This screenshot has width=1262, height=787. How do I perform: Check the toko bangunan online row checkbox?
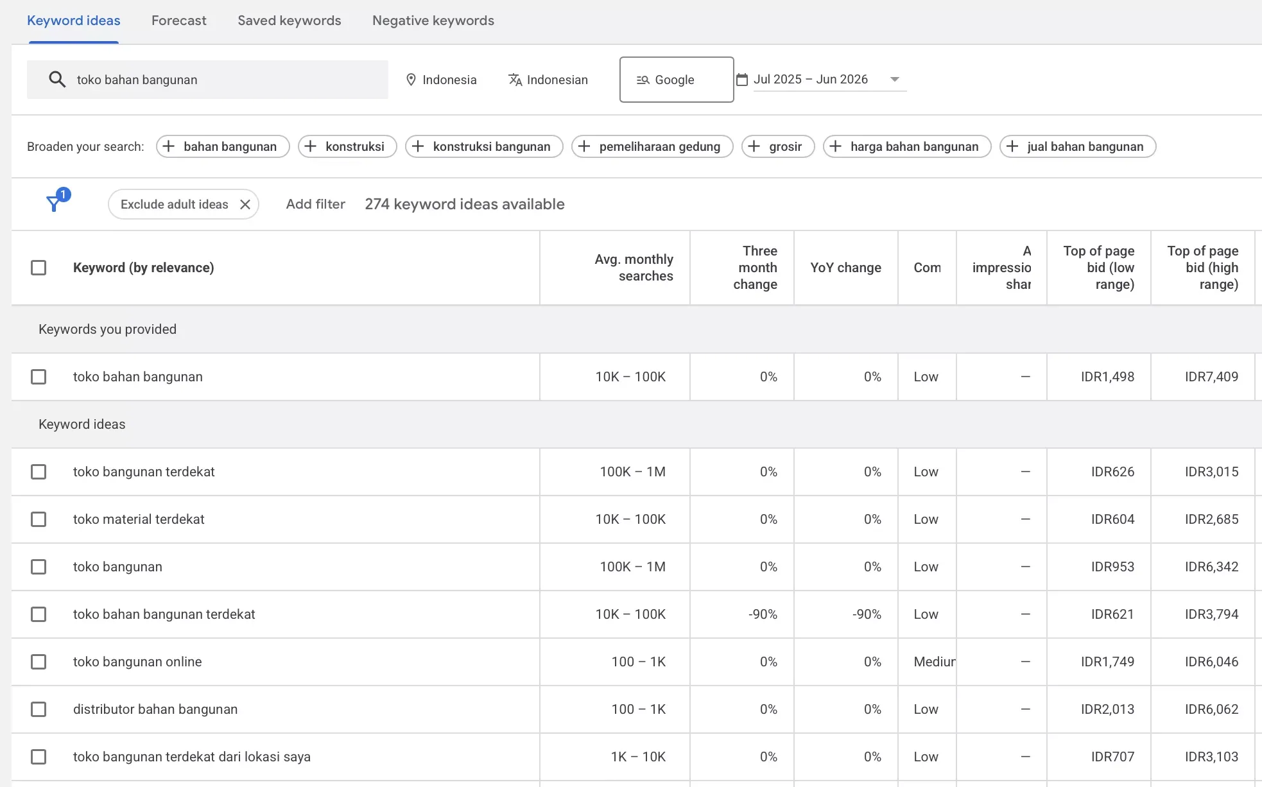[39, 662]
